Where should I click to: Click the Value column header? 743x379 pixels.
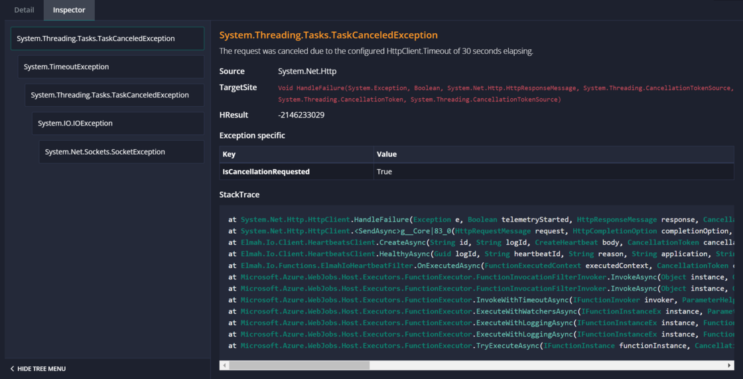coord(554,154)
